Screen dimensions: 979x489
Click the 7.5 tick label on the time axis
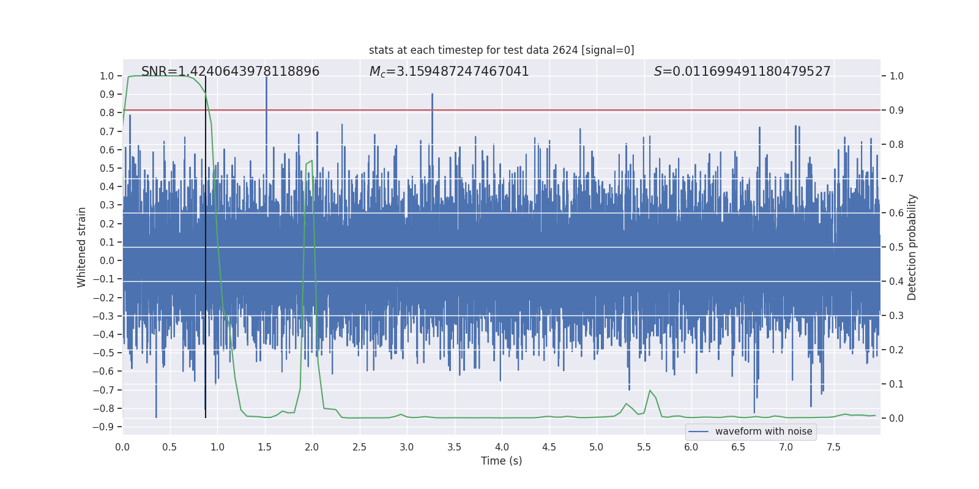[x=833, y=447]
